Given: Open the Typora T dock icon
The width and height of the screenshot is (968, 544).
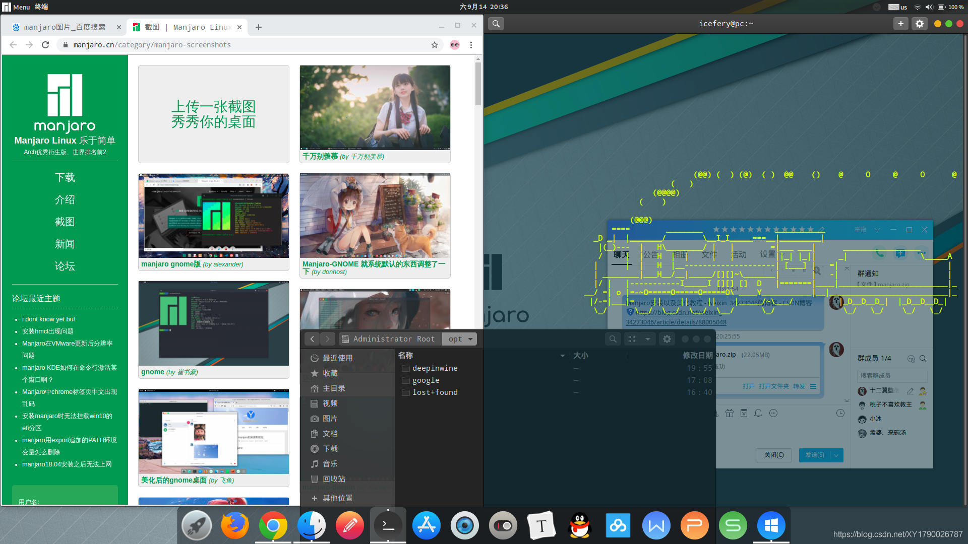Looking at the screenshot, I should click(x=541, y=525).
